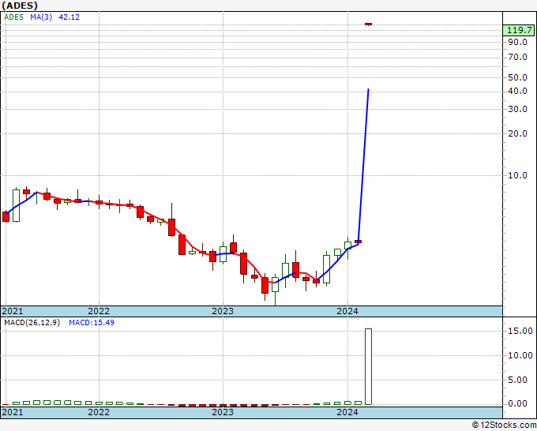Click the 10.0 price axis label
Image resolution: width=537 pixels, height=431 pixels.
[x=517, y=175]
